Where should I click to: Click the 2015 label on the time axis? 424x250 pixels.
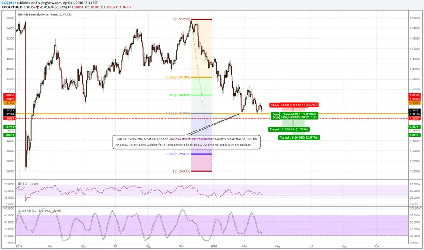pyautogui.click(x=19, y=246)
